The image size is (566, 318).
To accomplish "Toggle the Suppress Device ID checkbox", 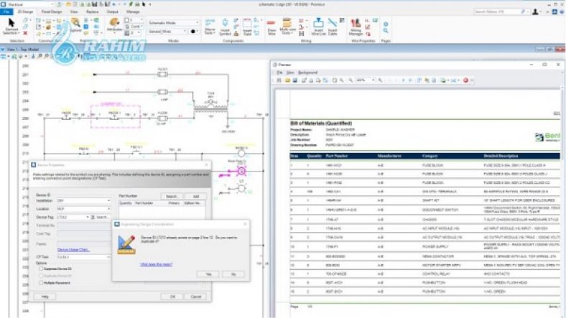I will pos(40,268).
